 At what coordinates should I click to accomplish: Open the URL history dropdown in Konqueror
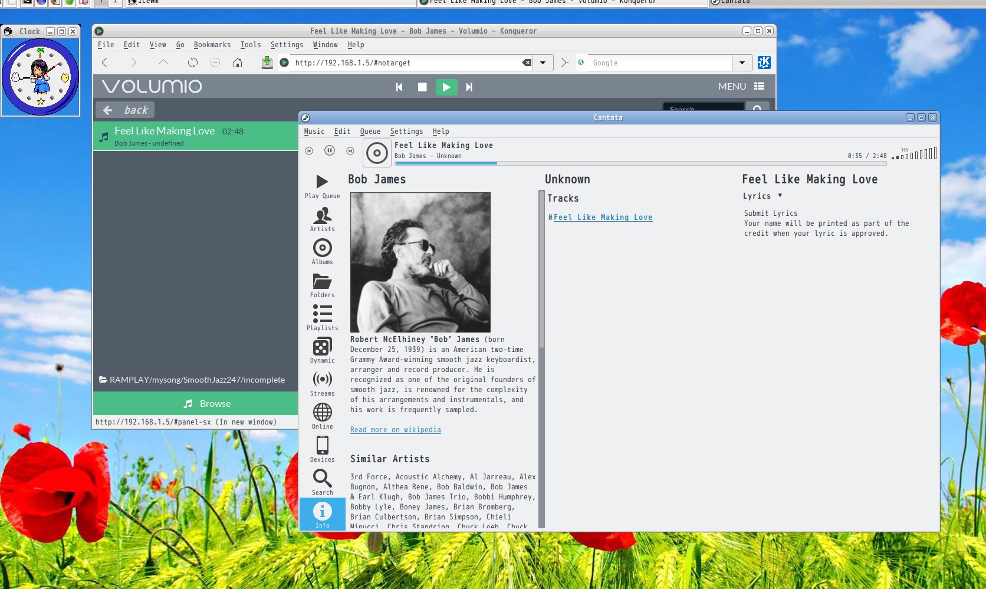click(543, 62)
